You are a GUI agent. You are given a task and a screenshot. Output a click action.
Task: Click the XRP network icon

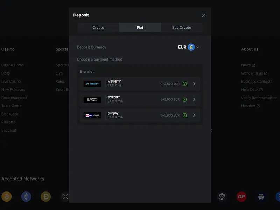[65, 196]
